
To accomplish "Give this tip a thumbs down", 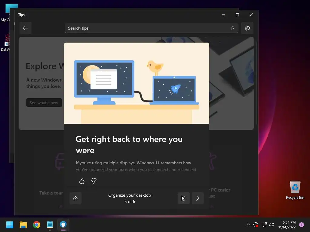I will click(x=94, y=181).
